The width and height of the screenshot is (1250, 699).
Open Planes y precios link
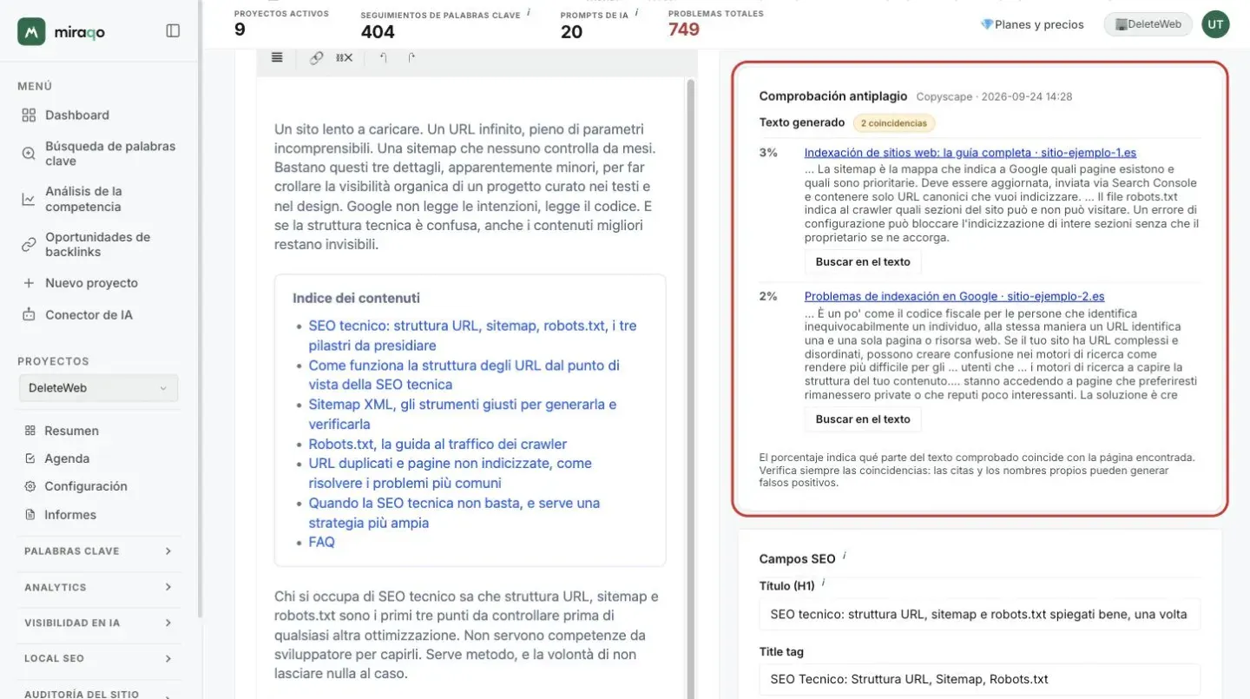click(1032, 24)
